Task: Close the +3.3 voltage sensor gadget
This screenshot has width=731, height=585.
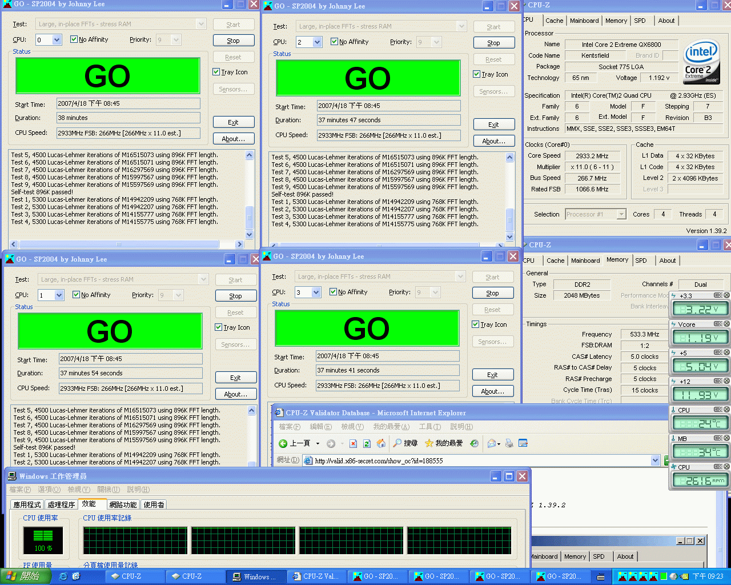Action: (x=726, y=295)
